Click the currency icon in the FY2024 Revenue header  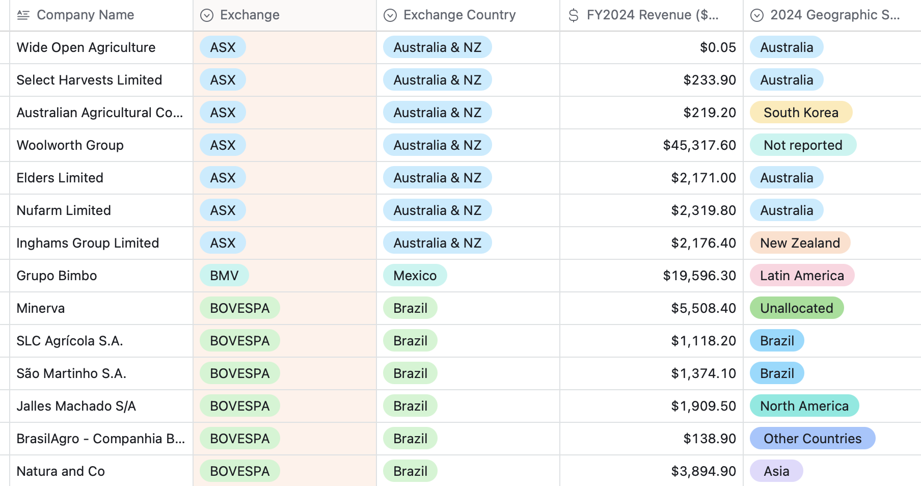click(574, 15)
